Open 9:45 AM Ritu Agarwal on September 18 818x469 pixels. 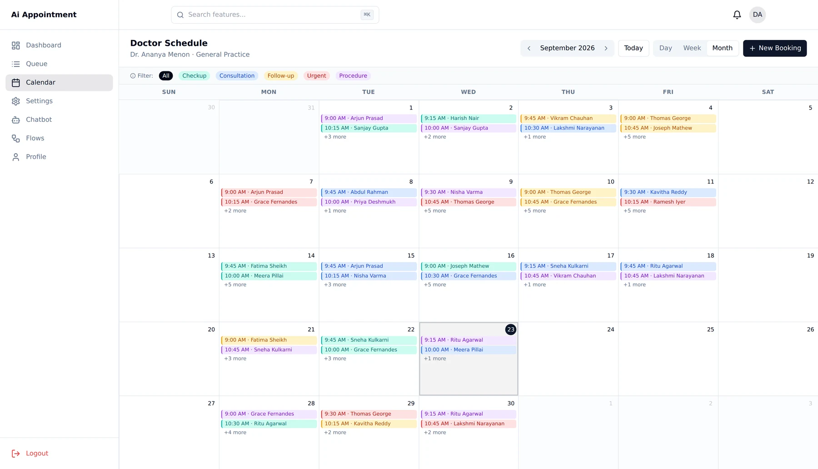[x=668, y=266]
